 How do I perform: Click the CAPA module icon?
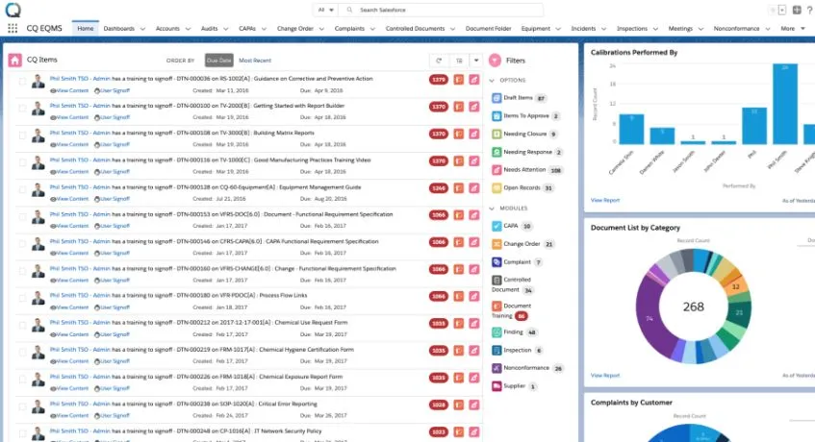pos(497,226)
